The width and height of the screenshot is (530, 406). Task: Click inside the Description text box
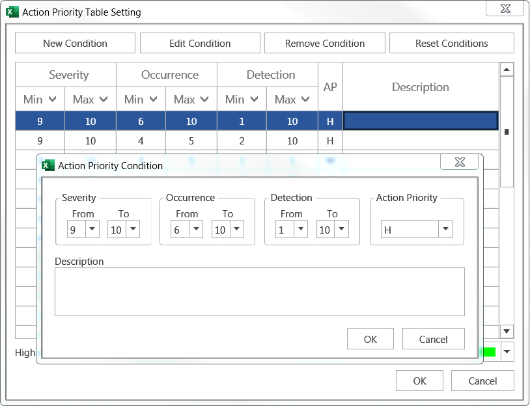[x=259, y=291]
